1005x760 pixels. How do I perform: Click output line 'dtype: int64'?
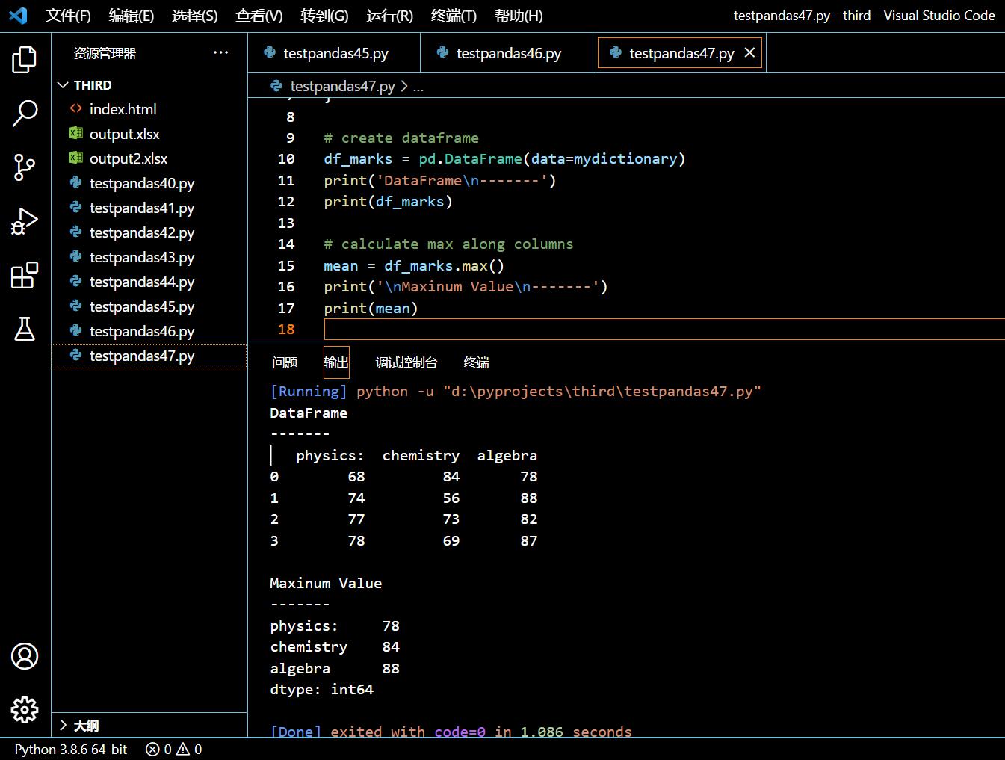[322, 690]
